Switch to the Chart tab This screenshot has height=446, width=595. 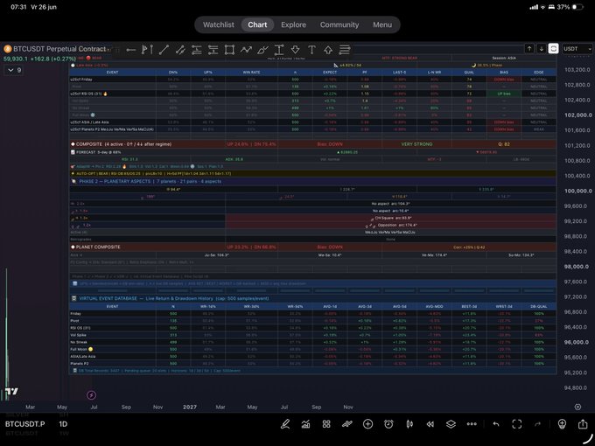(x=257, y=24)
